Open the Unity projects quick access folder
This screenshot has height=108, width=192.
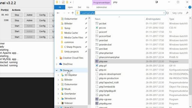[x=71, y=52]
